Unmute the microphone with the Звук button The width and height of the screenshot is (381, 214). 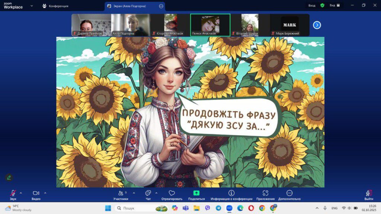tap(13, 193)
